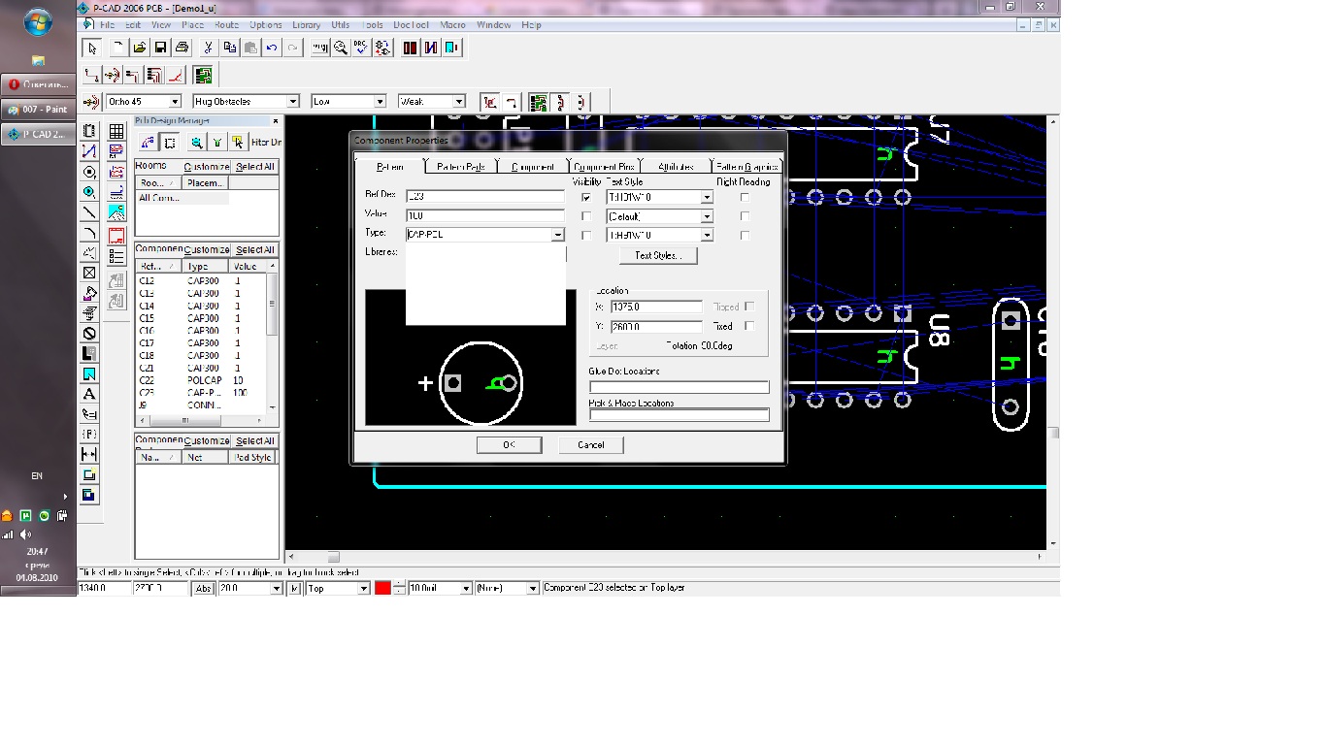Screen dimensions: 1326x745
Task: Expand the Type combo box arrow
Action: 558,235
